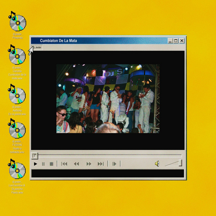Pause the current track
Screen dimensions: 216x216
click(43, 164)
